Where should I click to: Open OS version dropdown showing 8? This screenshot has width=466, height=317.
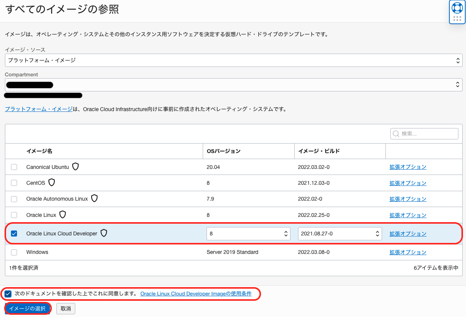click(x=248, y=233)
